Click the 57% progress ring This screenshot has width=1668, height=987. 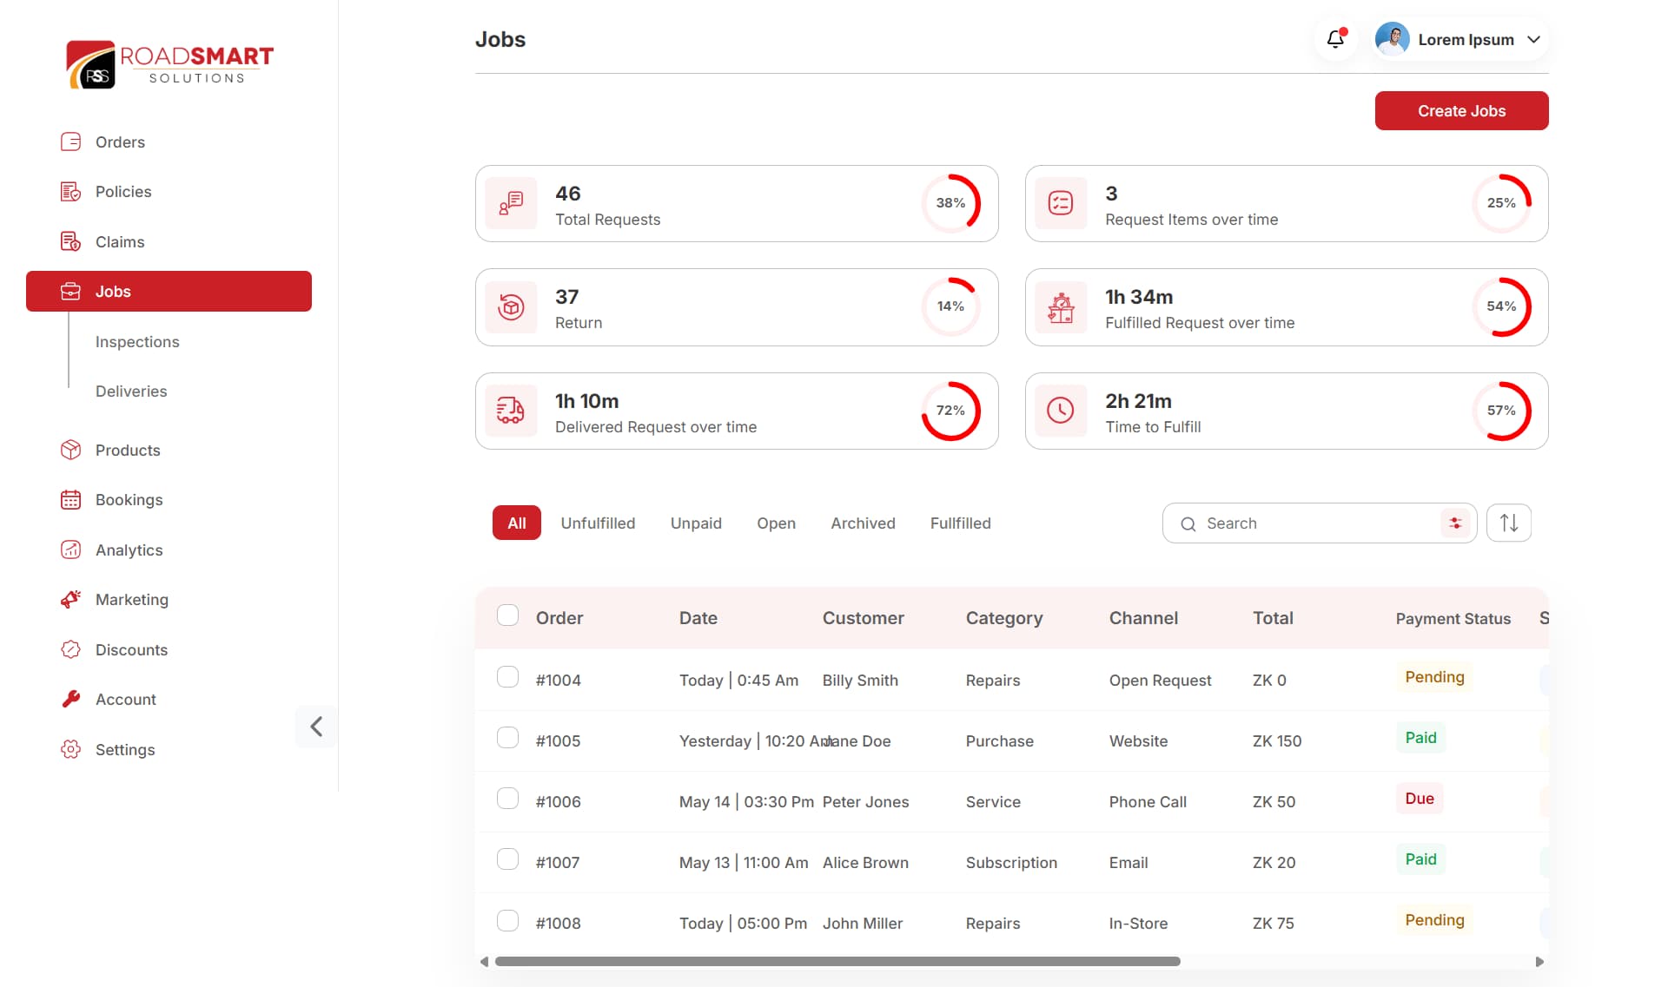tap(1501, 411)
